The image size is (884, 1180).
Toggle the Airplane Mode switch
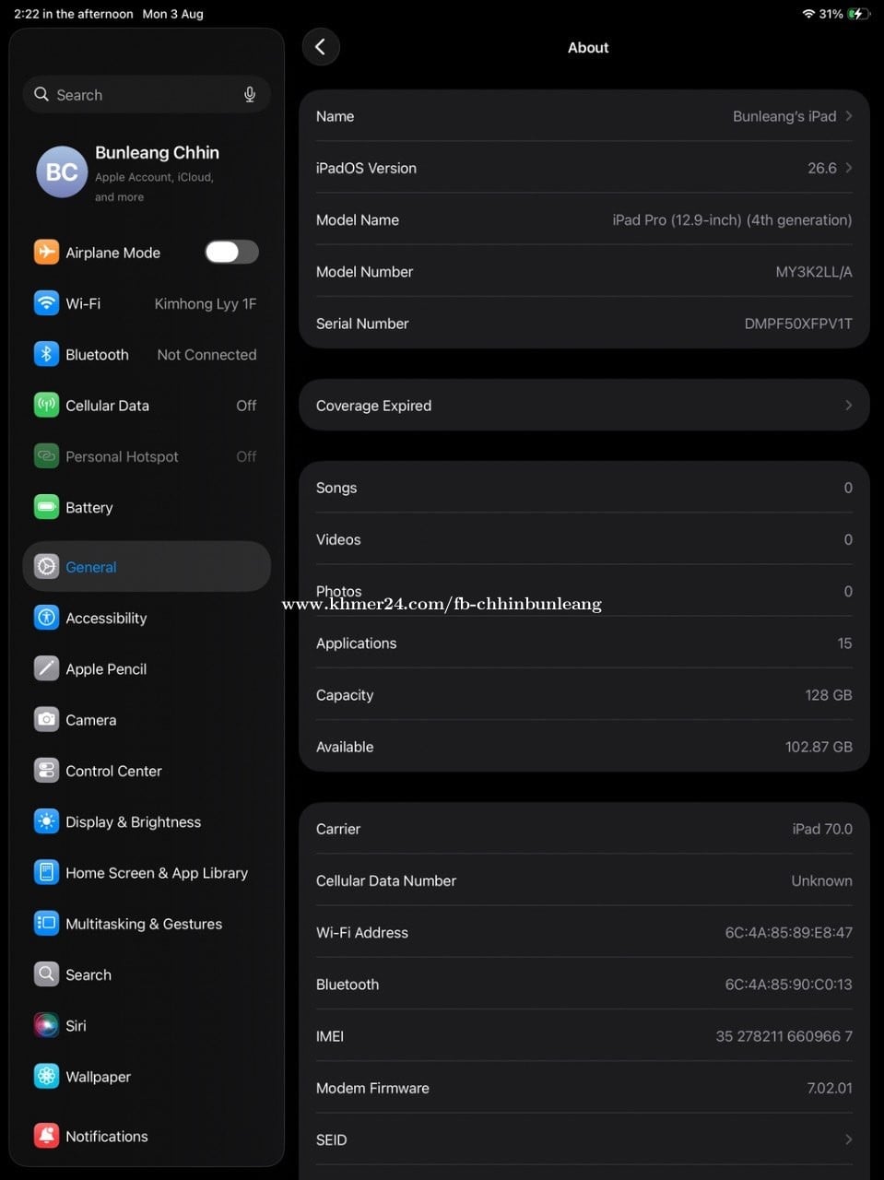click(231, 252)
